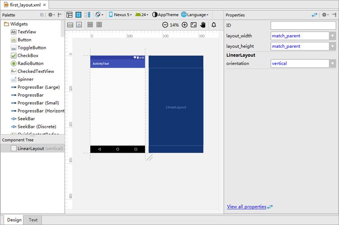The height and width of the screenshot is (225, 339).
Task: Click the zoom out minus icon
Action: click(x=165, y=25)
